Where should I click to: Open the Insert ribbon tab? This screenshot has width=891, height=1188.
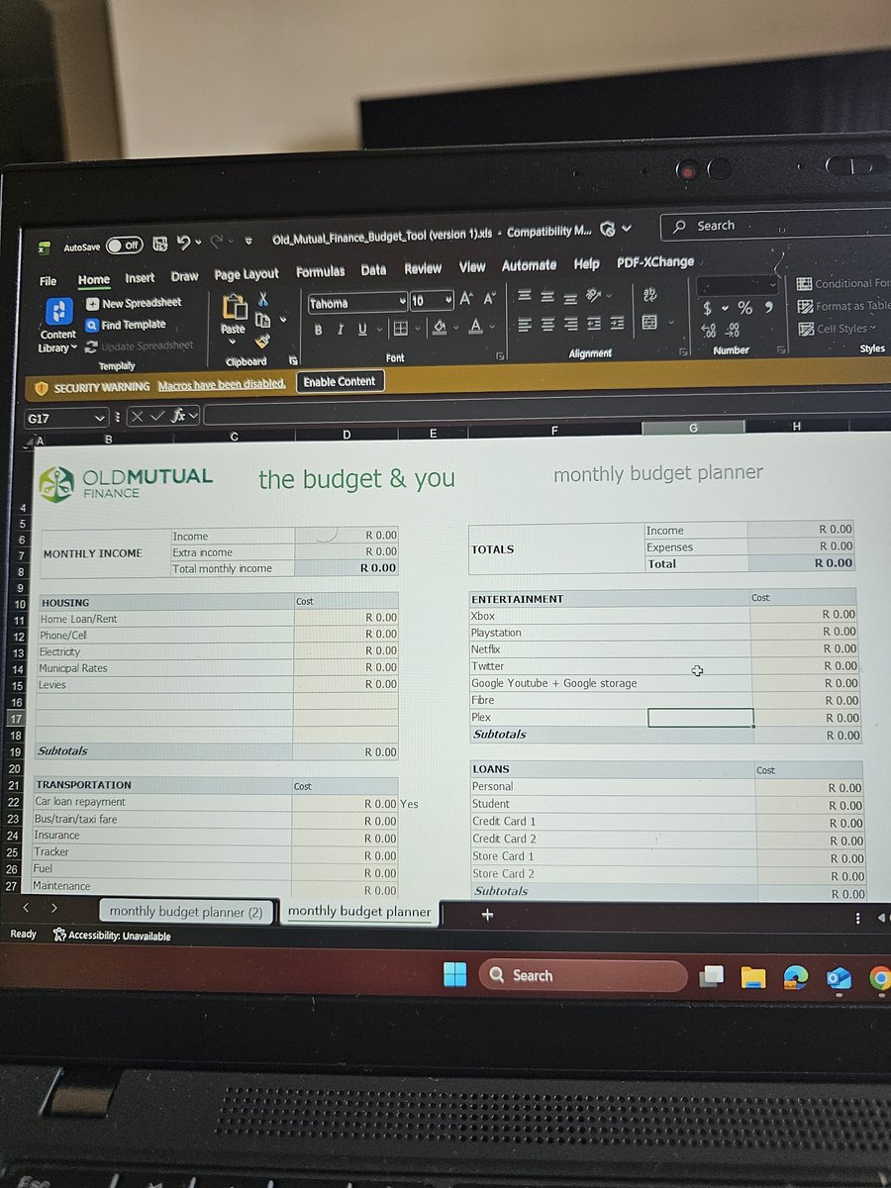point(140,278)
